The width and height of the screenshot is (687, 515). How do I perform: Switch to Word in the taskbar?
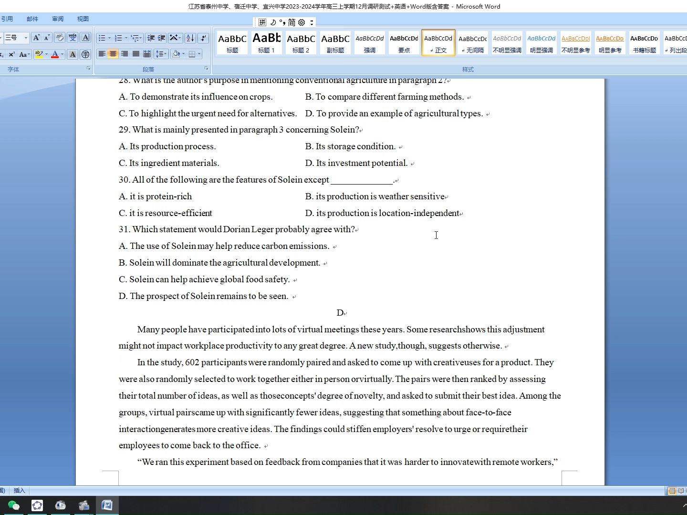(107, 505)
